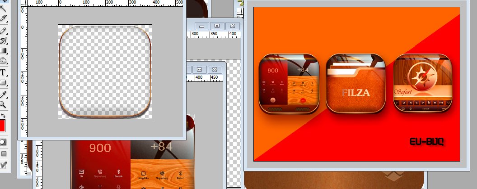
Task: Click the +84 text in the dialer document
Action: point(162,147)
